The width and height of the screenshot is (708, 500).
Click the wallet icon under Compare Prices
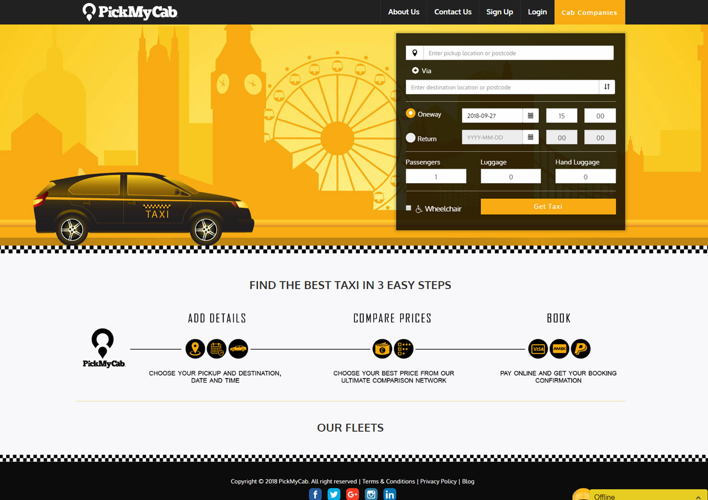pos(382,349)
